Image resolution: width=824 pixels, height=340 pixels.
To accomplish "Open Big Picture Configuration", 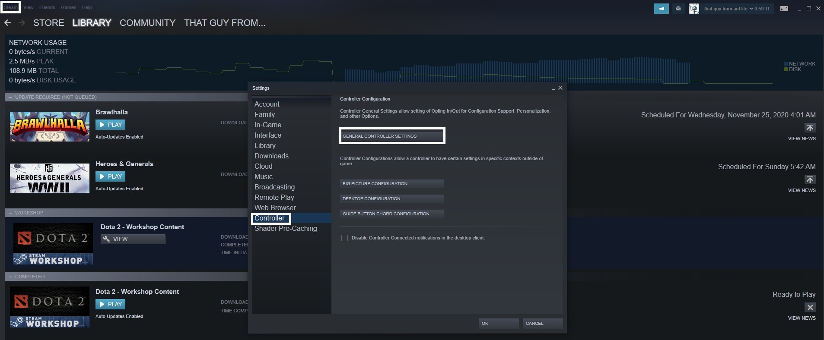I will click(x=392, y=183).
